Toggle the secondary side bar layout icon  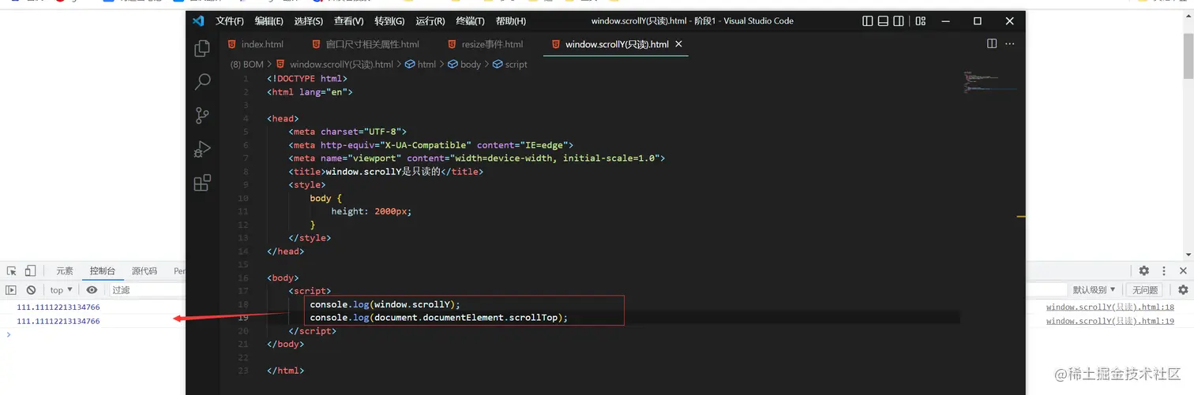(x=899, y=21)
